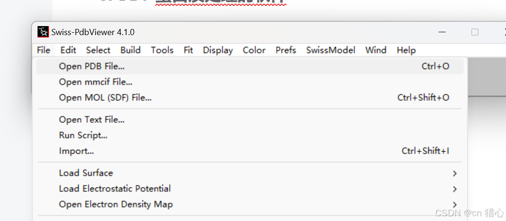Open the Wind menu
This screenshot has width=506, height=221.
(x=376, y=50)
